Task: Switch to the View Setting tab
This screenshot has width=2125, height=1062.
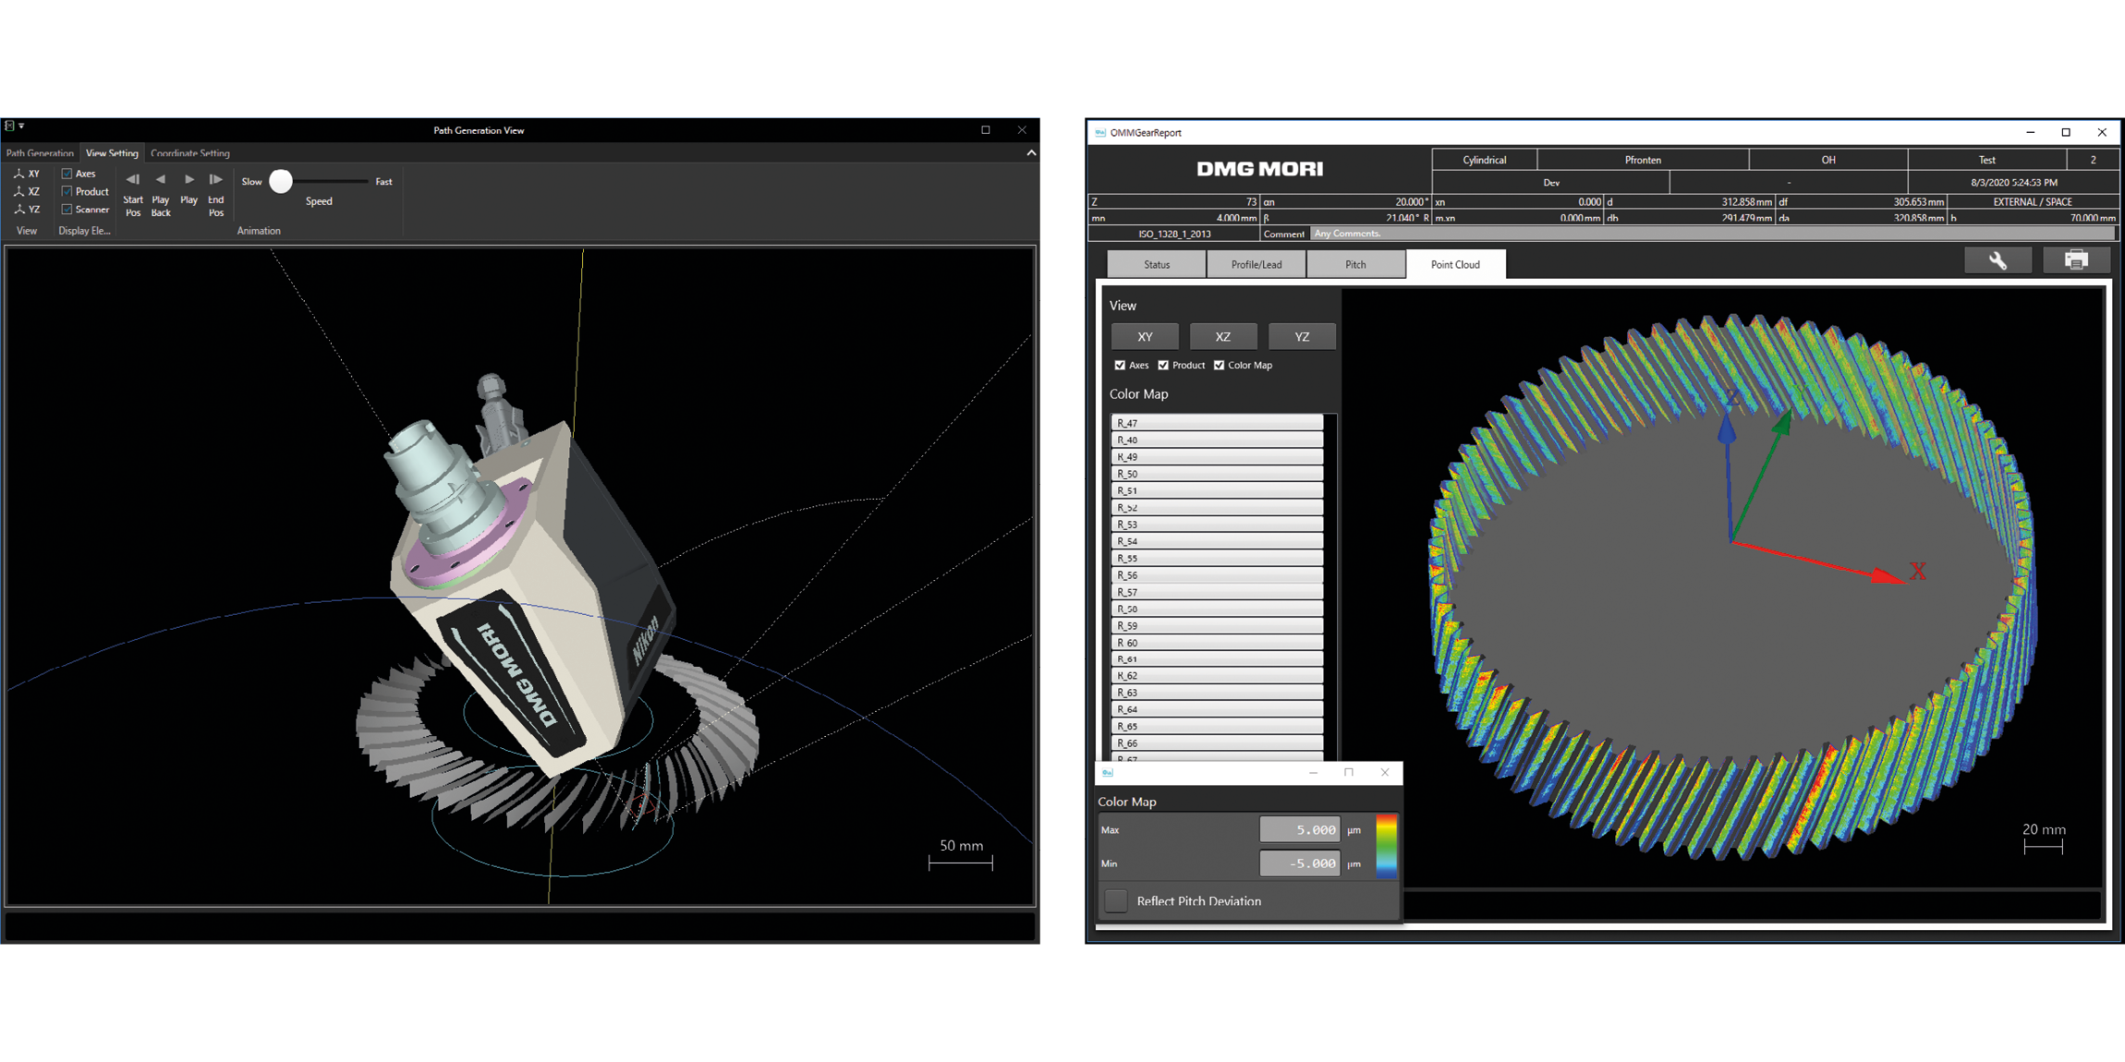Action: coord(112,153)
